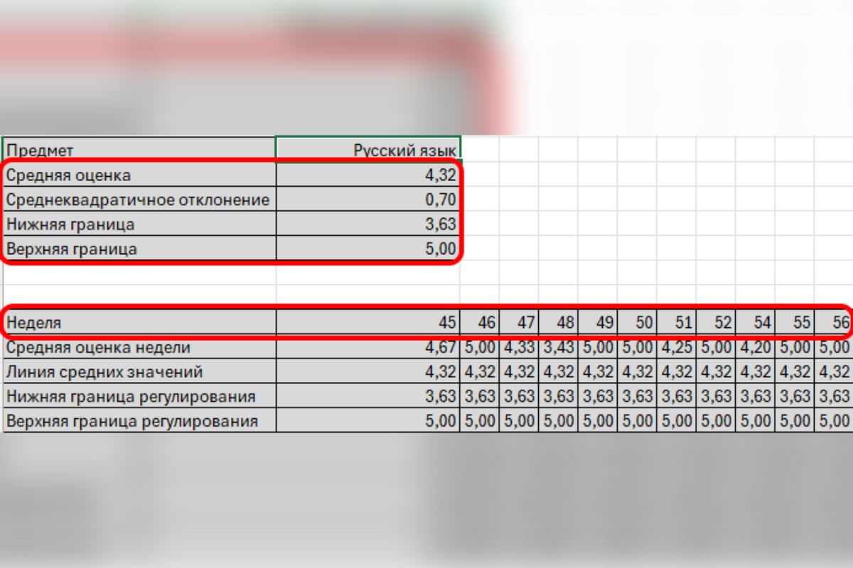The image size is (853, 568).
Task: Click the "Неделя" row label cell
Action: pos(139,322)
